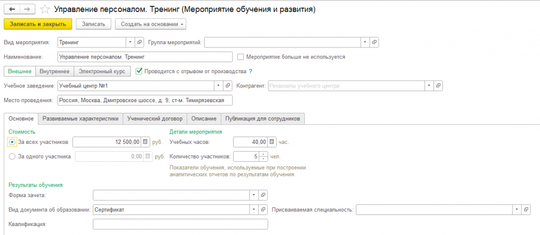This screenshot has width=540, height=235.
Task: Open the Основное tab
Action: pyautogui.click(x=21, y=119)
